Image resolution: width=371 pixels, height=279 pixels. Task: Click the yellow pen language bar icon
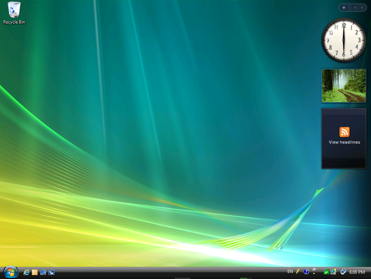click(298, 271)
